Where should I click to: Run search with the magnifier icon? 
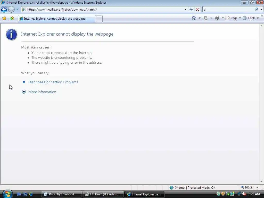coord(256,9)
